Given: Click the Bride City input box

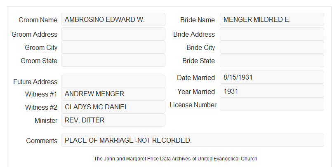Looking at the screenshot, I should tap(272, 47).
